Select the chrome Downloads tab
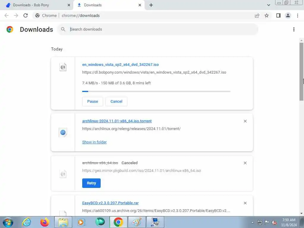This screenshot has width=304, height=228. click(x=109, y=5)
